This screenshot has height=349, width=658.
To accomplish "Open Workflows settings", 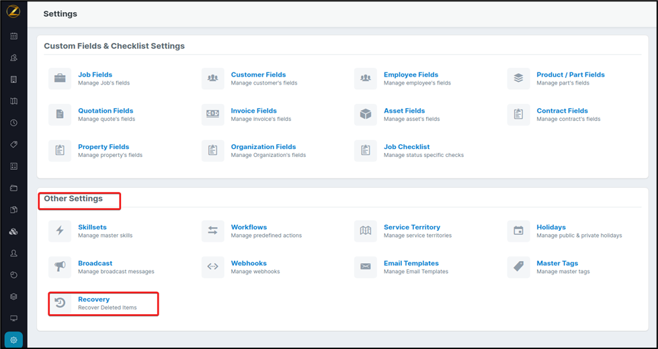I will coord(249,228).
